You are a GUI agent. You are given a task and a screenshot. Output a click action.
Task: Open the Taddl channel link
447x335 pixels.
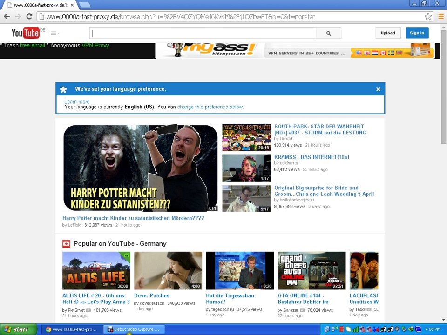point(360,309)
